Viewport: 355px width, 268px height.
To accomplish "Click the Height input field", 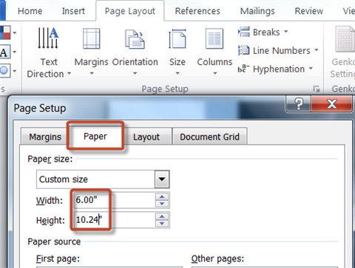I will 115,220.
